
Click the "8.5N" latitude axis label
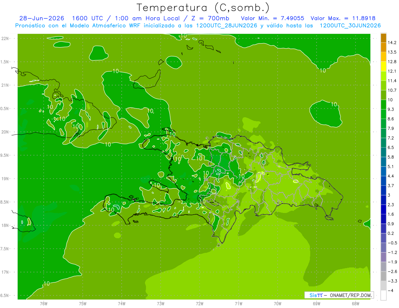pos(5,202)
